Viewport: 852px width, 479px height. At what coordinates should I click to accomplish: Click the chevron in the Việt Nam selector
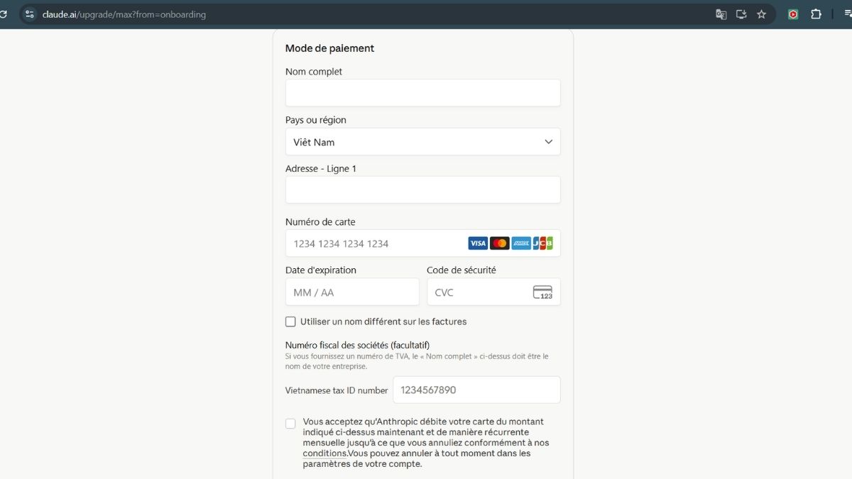click(x=548, y=142)
